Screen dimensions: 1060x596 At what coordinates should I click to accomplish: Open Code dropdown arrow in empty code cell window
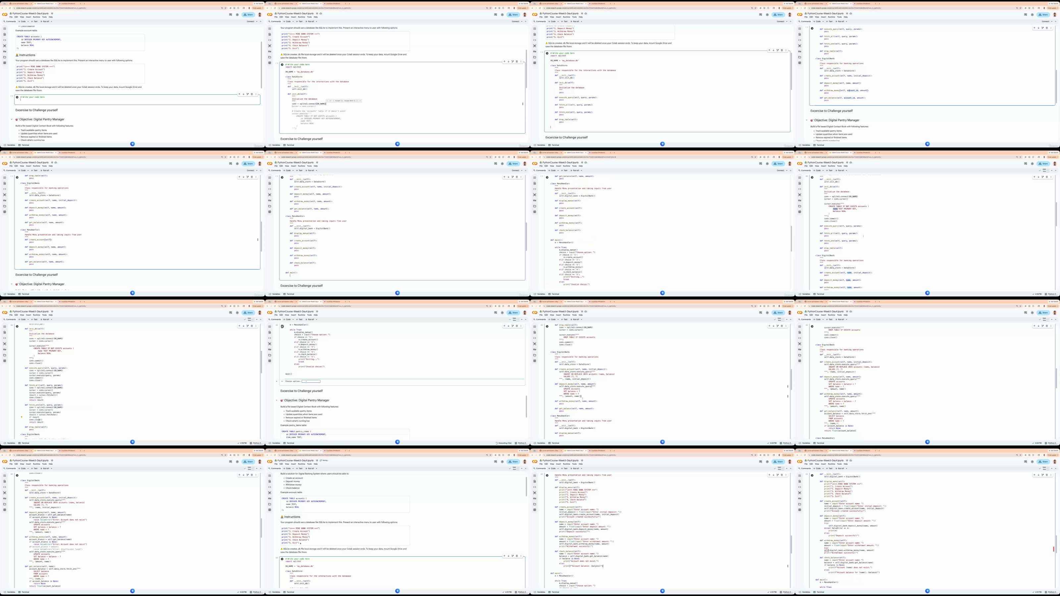pyautogui.click(x=28, y=22)
